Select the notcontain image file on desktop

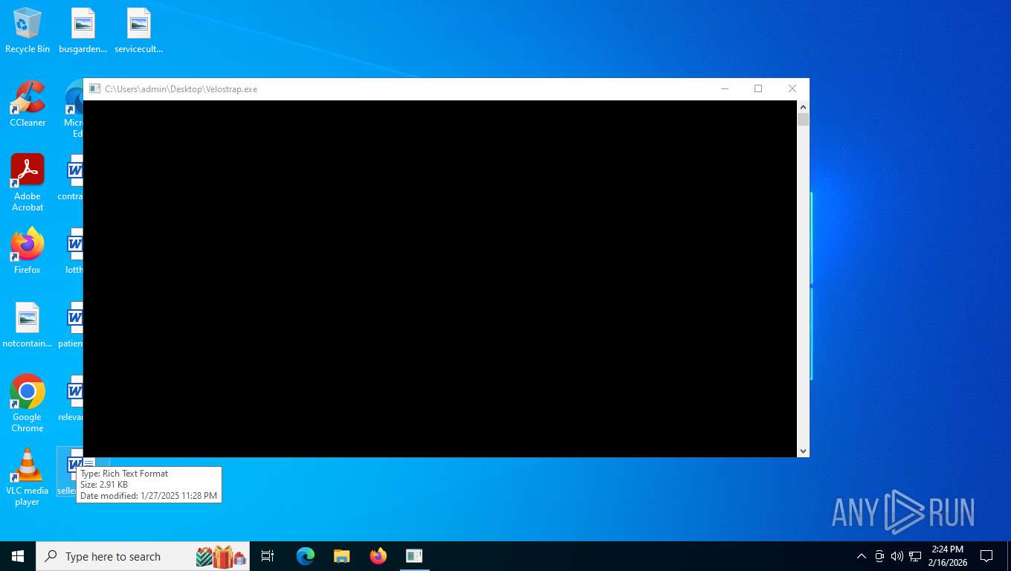(28, 325)
